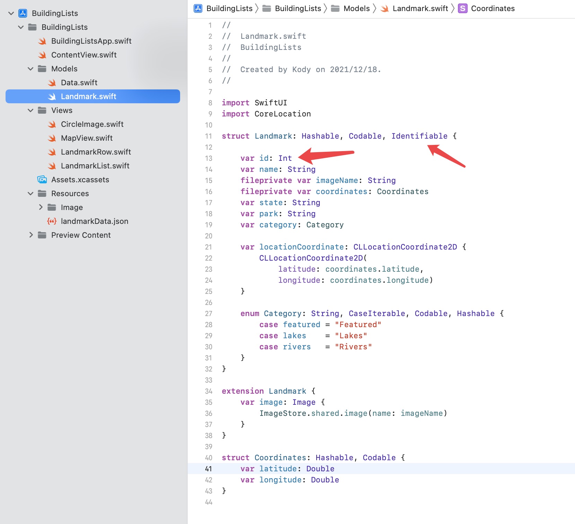Click line number 27 in the gutter
Image resolution: width=575 pixels, height=524 pixels.
[x=209, y=314]
